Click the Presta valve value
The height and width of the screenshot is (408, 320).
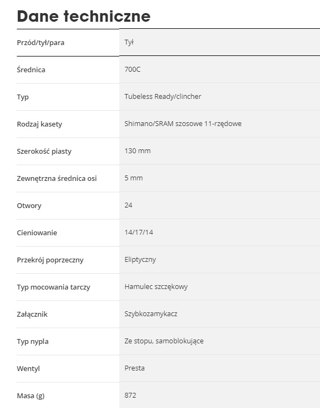(x=135, y=368)
